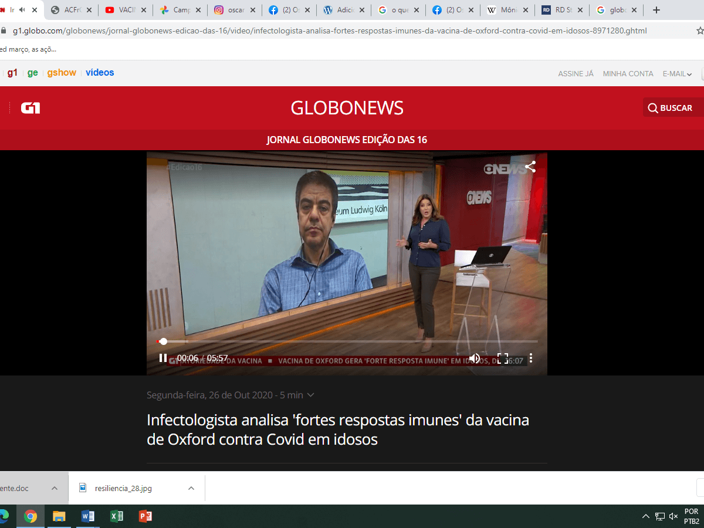704x528 pixels.
Task: Show hidden system tray icons
Action: point(646,516)
